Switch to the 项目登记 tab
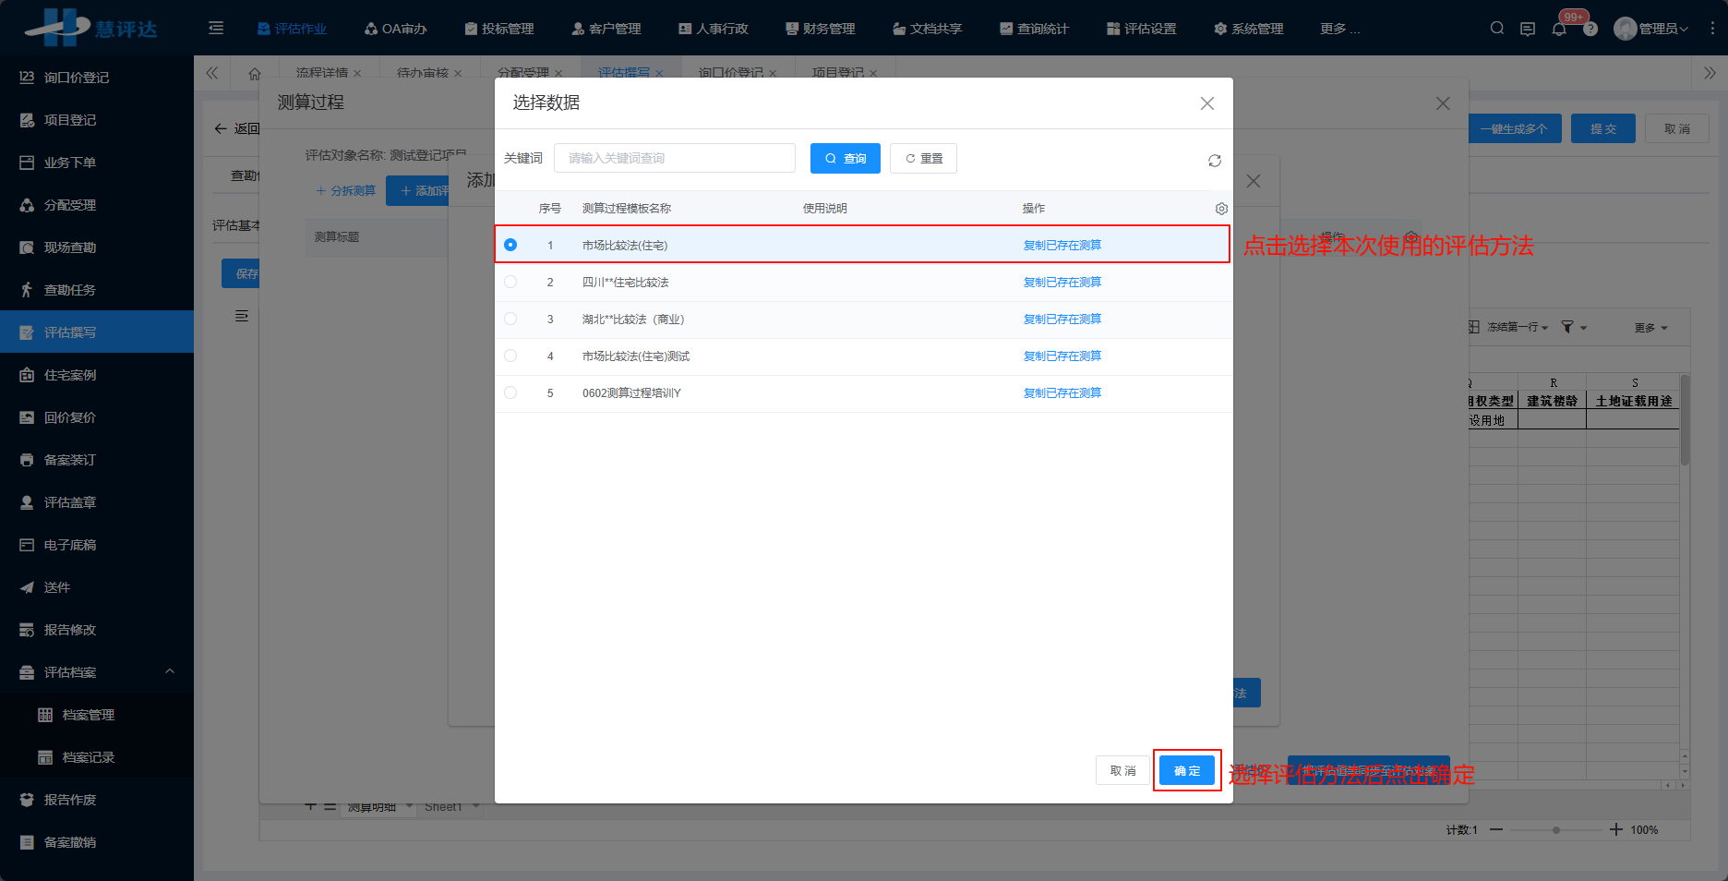1728x881 pixels. 838,71
